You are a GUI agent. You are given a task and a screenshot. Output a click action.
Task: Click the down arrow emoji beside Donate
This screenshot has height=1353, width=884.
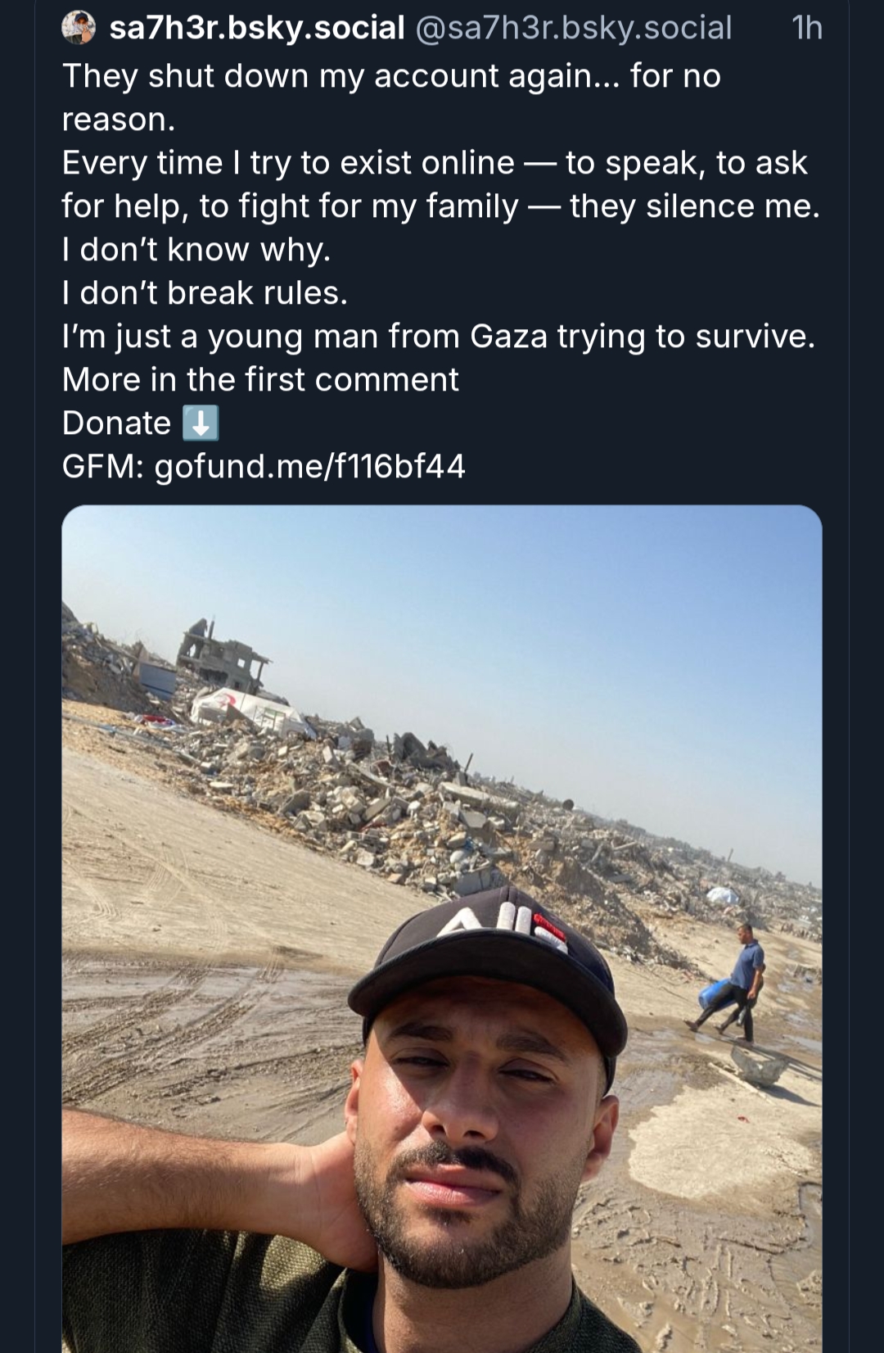(x=200, y=423)
